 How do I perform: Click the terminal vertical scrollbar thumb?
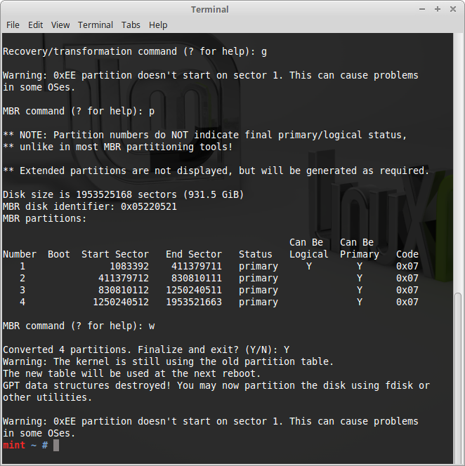tap(458, 378)
